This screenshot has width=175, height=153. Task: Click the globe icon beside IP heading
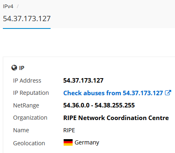click(14, 68)
